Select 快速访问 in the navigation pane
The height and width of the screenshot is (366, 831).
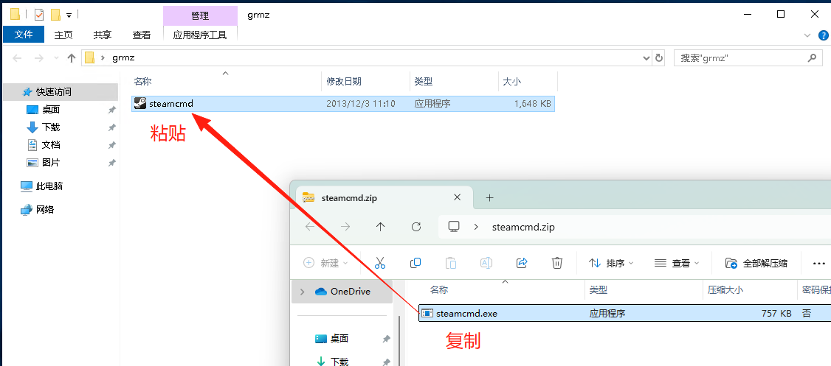(x=61, y=92)
